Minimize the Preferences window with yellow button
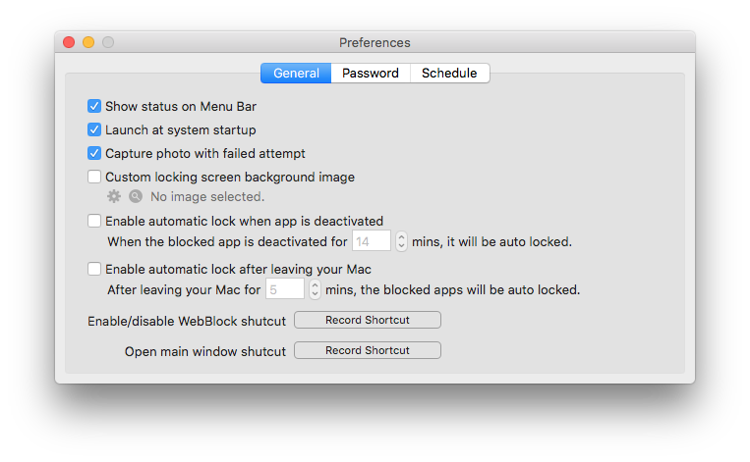 [88, 42]
